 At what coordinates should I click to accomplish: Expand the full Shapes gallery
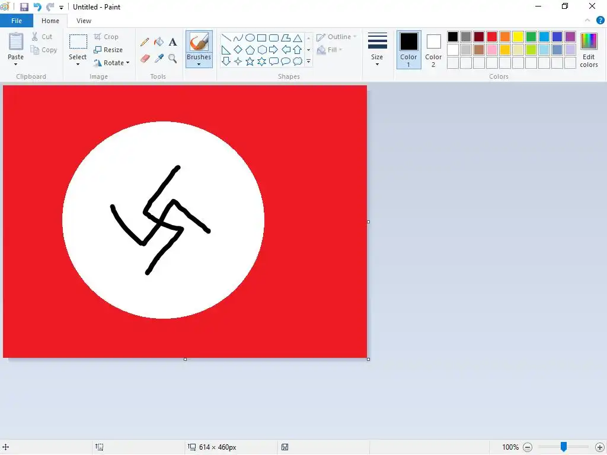pyautogui.click(x=308, y=61)
